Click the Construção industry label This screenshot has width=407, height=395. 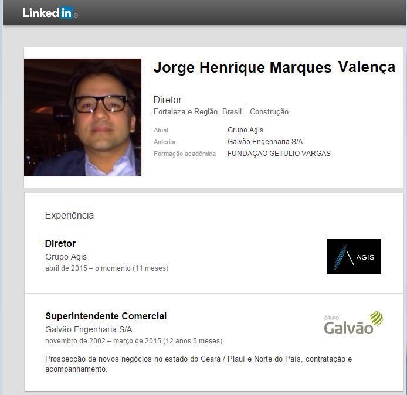point(269,112)
